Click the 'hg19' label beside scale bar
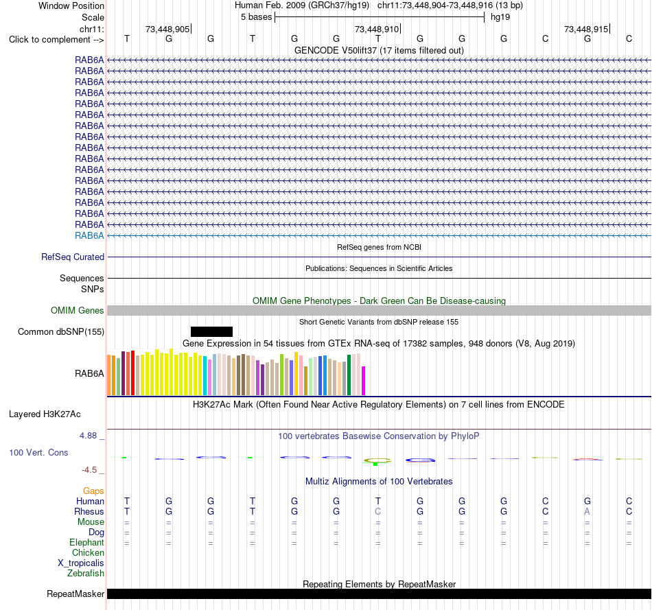The image size is (652, 610). [x=500, y=17]
